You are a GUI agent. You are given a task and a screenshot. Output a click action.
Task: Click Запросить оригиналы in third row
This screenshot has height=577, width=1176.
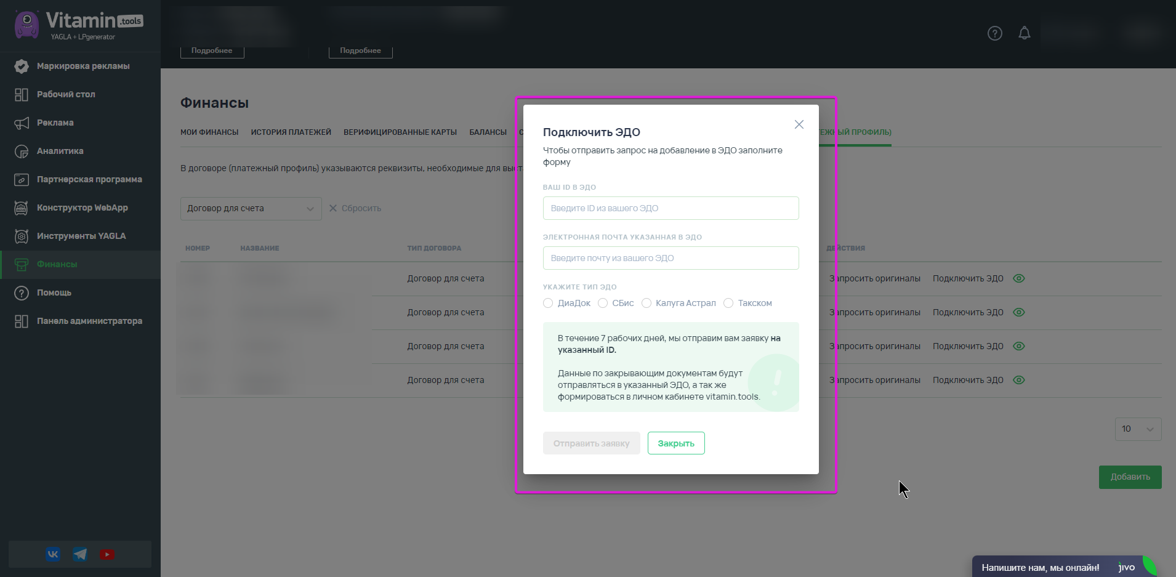[x=875, y=346]
